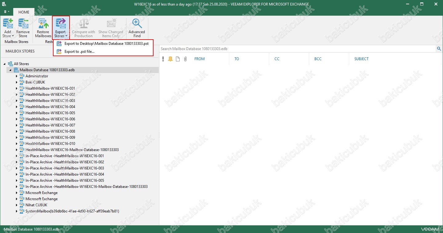Sort by the SUBJECT column header
The height and width of the screenshot is (233, 443).
(x=361, y=59)
